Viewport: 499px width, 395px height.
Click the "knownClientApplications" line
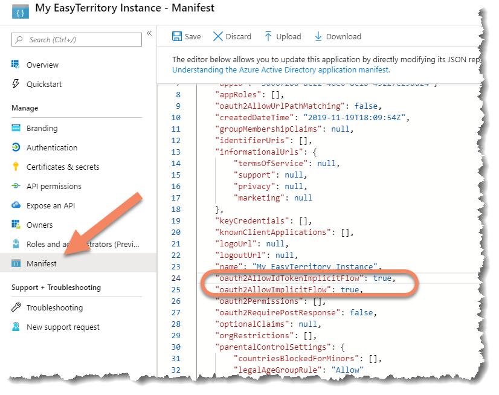(285, 232)
